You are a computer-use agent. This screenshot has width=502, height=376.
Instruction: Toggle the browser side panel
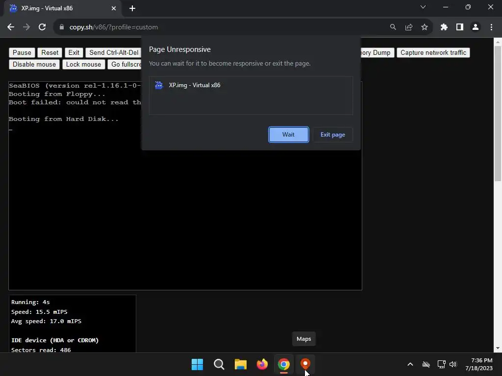(x=460, y=27)
